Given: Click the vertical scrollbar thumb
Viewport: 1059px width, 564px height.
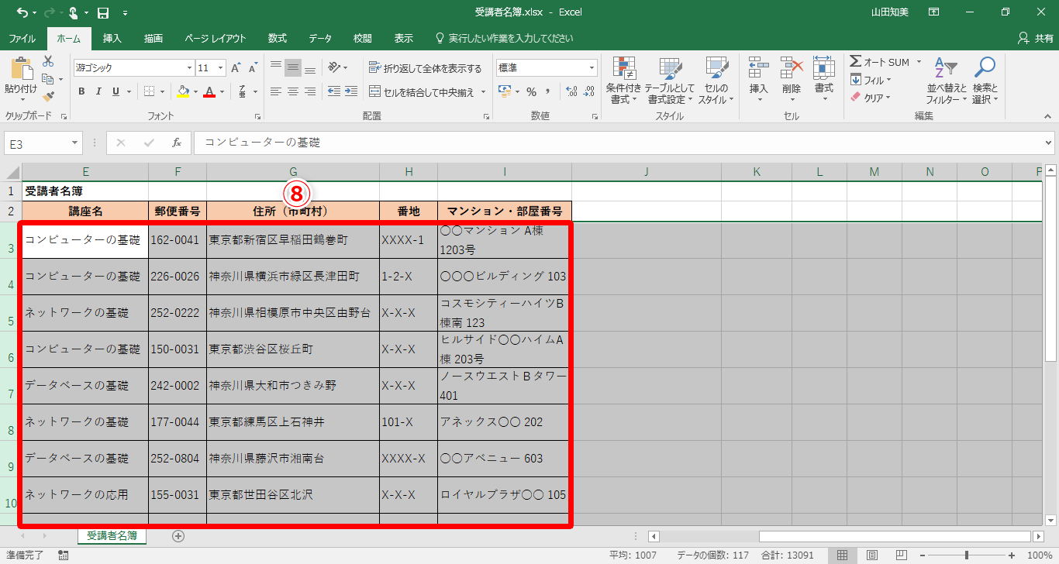Looking at the screenshot, I should point(1050,269).
